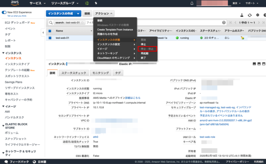Open プライバシーポリシー footer link
Screen dimensions: 266x164
coord(237,162)
